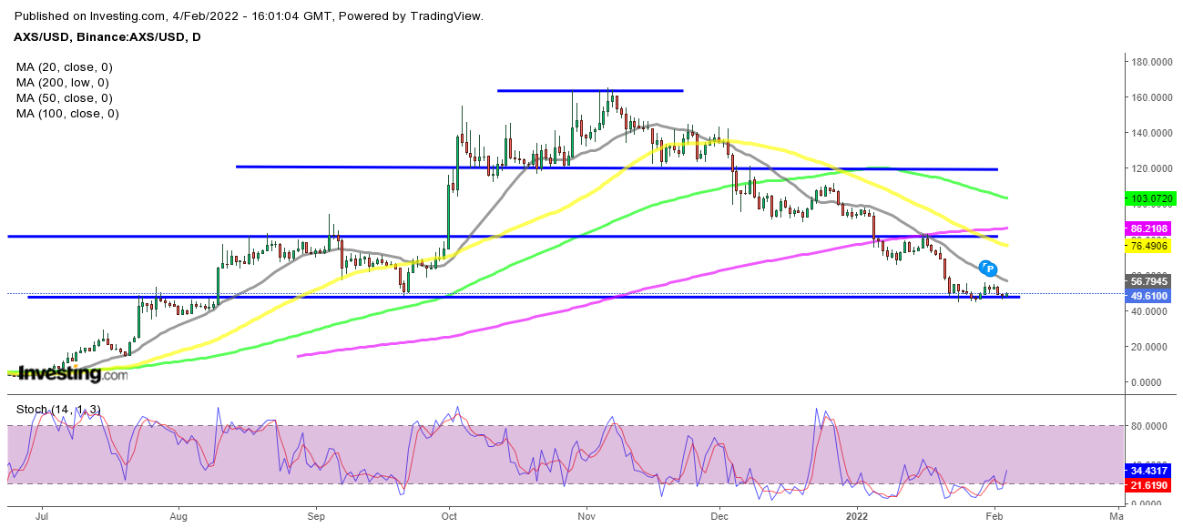Select the MA (20, close, 0) legend
Viewport: 1183px width, 528px height.
coord(64,67)
